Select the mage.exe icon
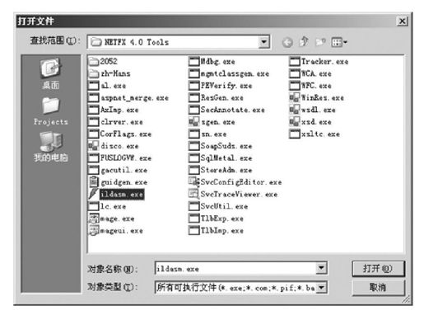 click(x=94, y=219)
